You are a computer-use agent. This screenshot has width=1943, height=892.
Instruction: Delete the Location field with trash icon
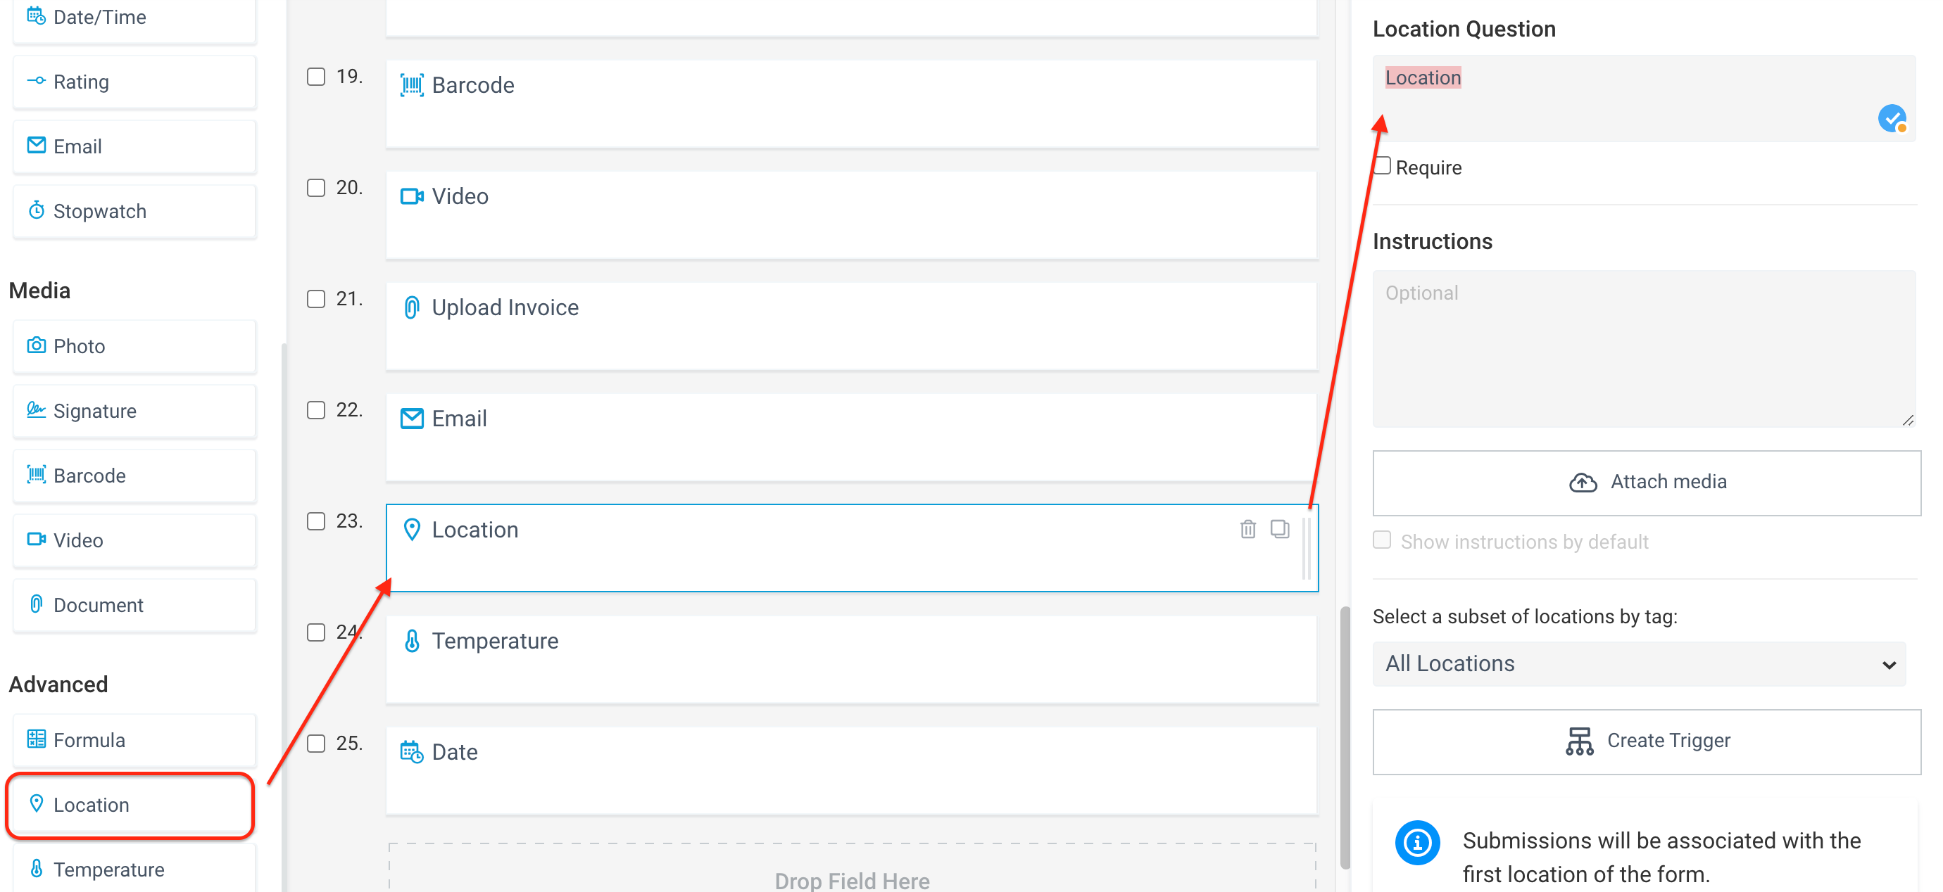pos(1247,529)
